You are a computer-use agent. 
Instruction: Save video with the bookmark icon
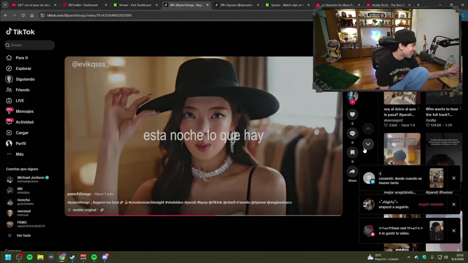(x=352, y=152)
